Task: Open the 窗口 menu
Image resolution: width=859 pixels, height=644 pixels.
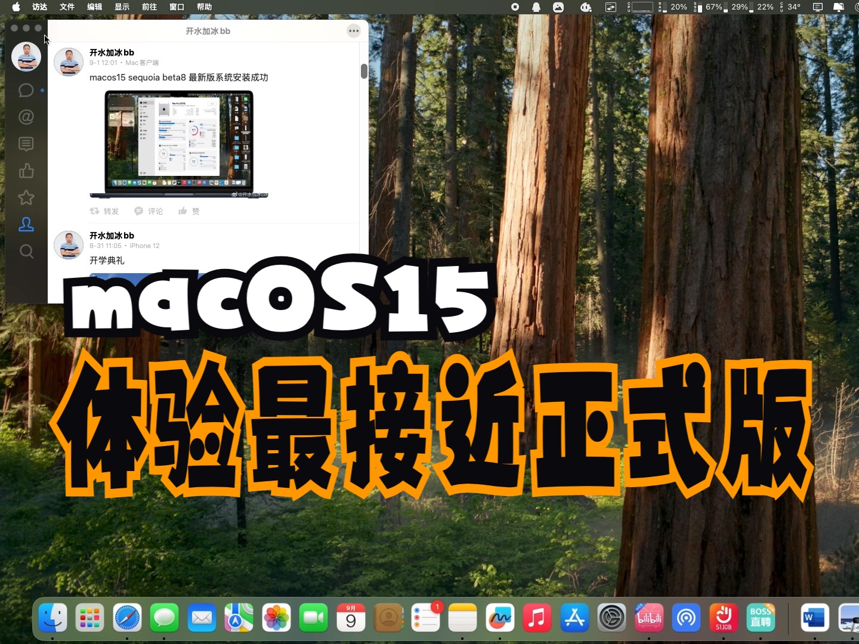Action: tap(177, 7)
